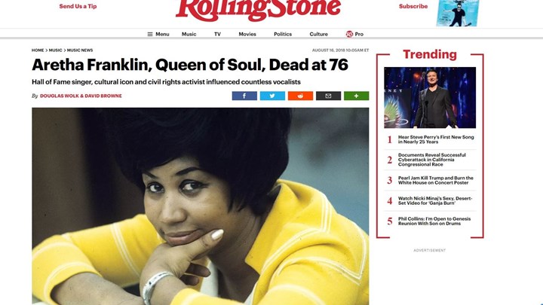Share article on Facebook

tap(244, 96)
